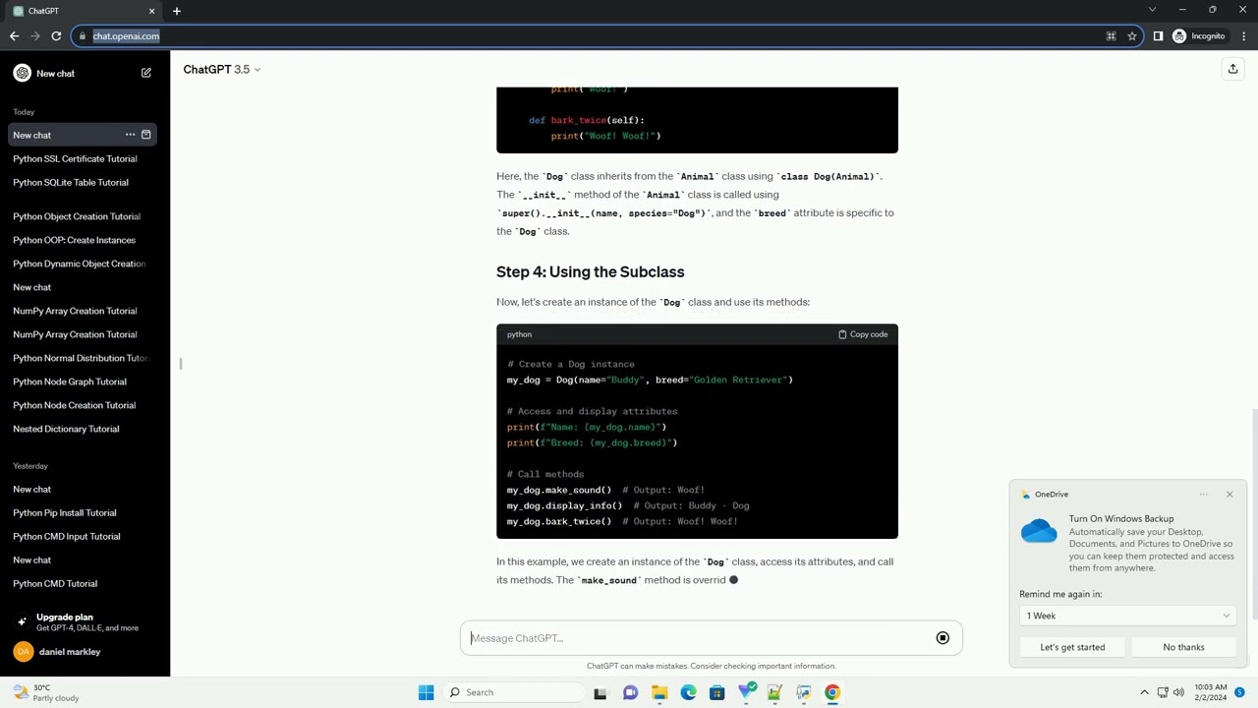Open Nested Dictionary Tutorial chat
The width and height of the screenshot is (1258, 708).
click(66, 429)
